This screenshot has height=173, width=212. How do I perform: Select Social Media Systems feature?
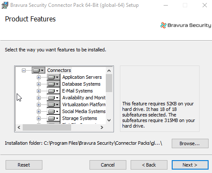(x=84, y=111)
